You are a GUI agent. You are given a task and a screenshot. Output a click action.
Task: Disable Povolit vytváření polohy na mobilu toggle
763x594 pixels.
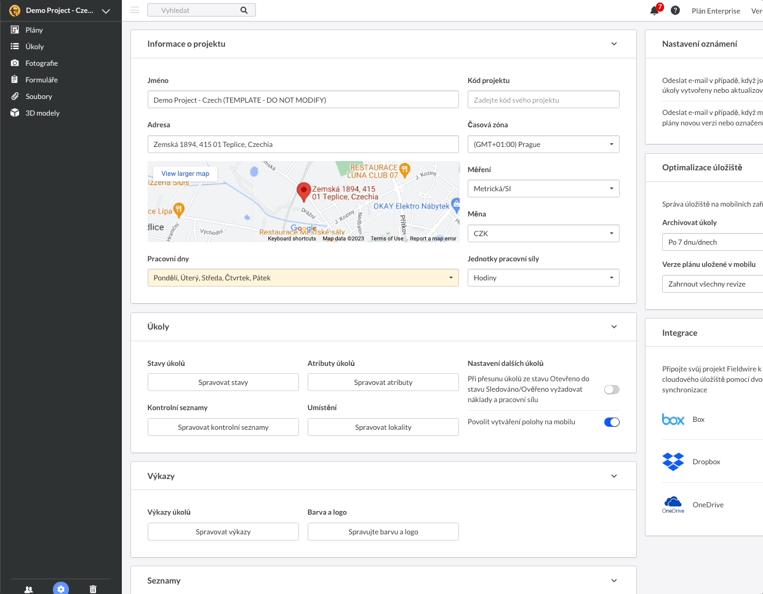pos(612,422)
